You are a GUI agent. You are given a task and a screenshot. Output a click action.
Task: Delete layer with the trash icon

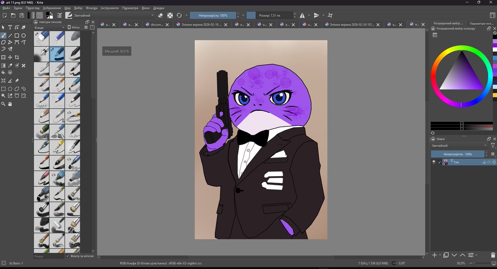pyautogui.click(x=493, y=255)
